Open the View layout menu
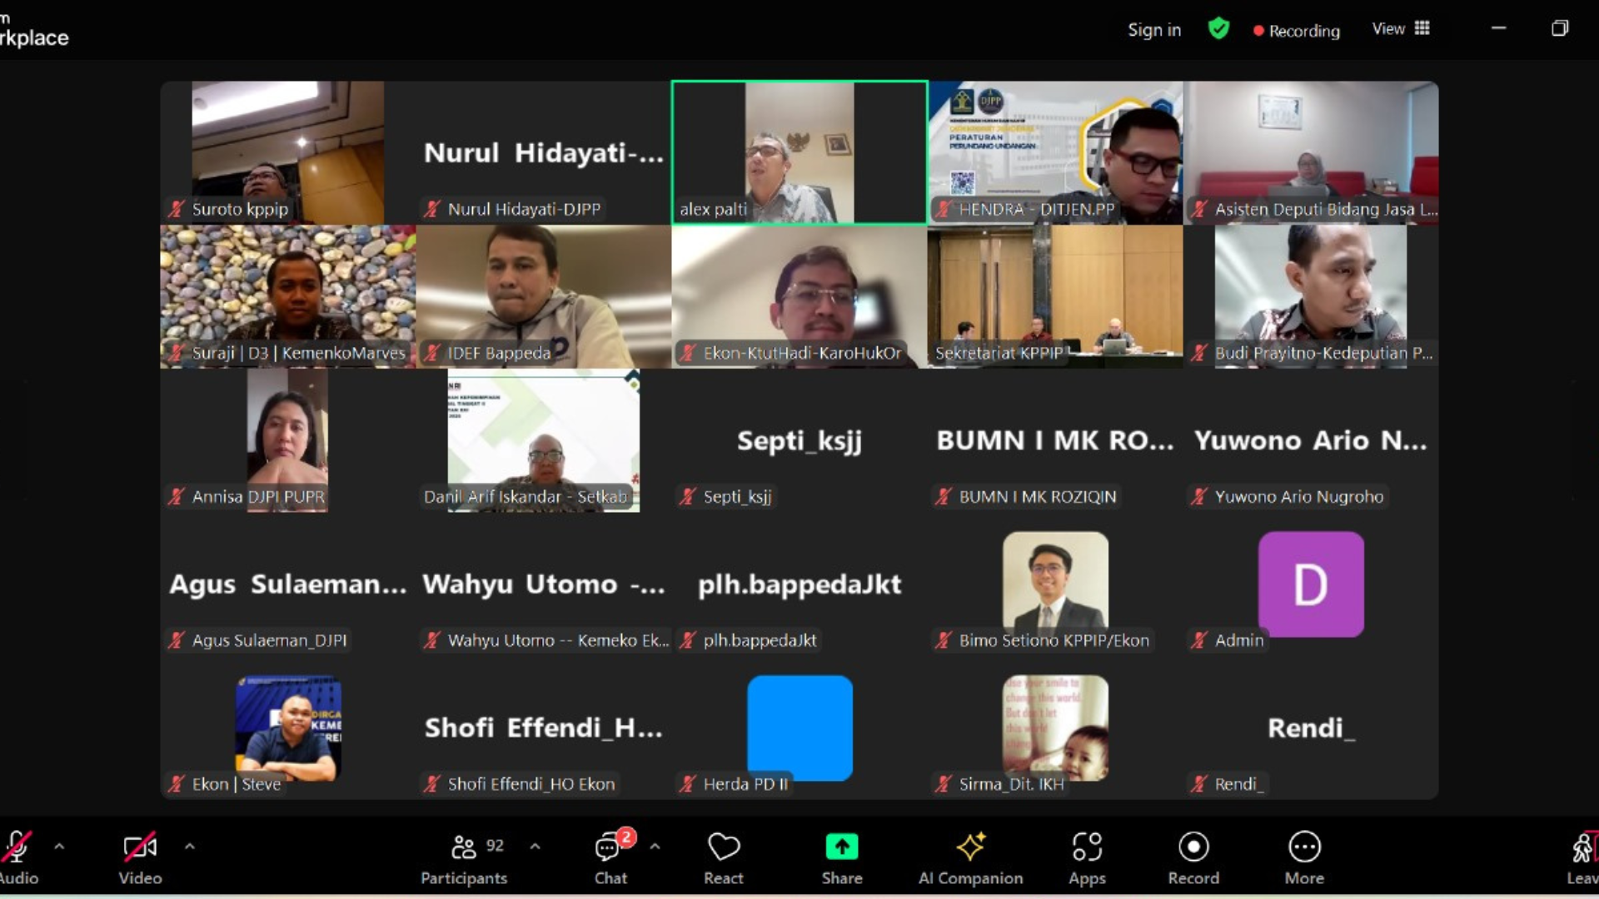 [1401, 29]
